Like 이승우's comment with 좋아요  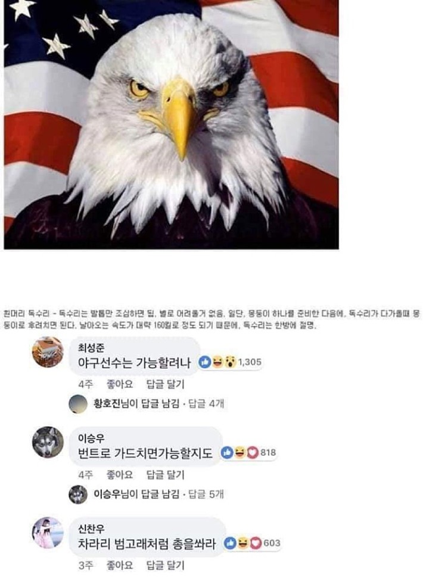(x=120, y=475)
